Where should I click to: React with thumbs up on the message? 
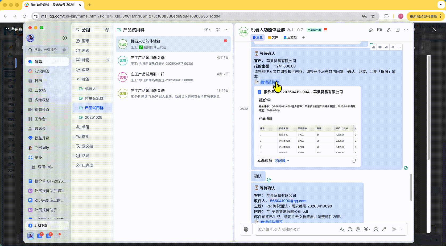point(374,47)
